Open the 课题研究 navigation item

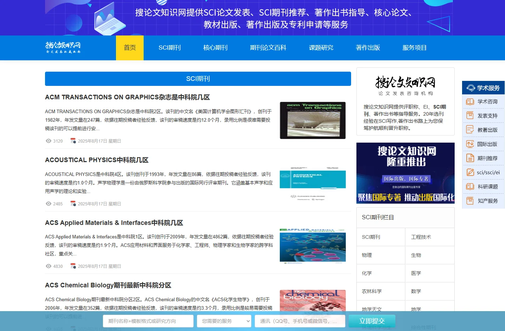point(321,48)
